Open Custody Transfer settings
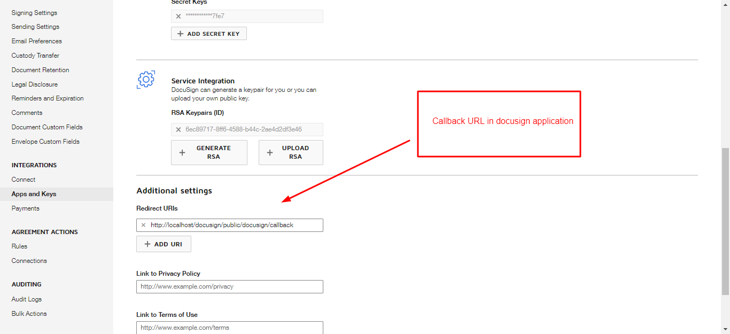Screen dimensions: 730x334 point(35,56)
